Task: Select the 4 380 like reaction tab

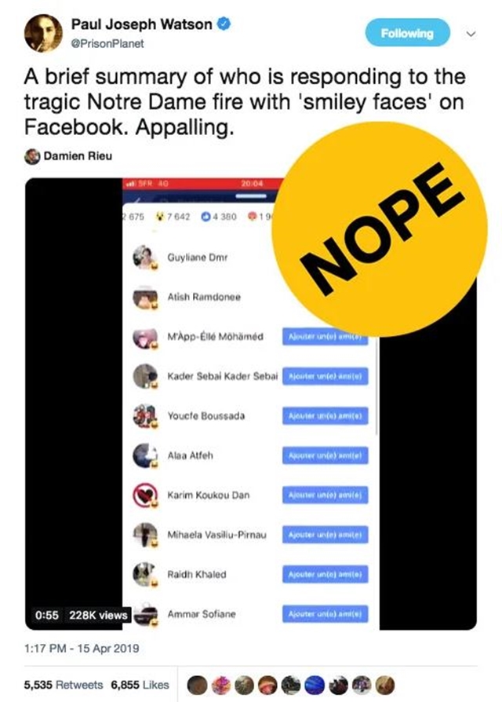Action: (219, 217)
